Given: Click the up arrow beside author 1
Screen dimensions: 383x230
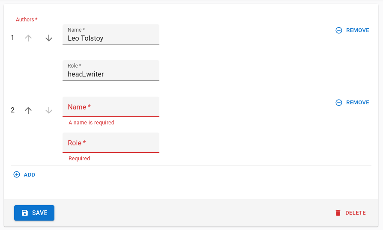Looking at the screenshot, I should 28,38.
